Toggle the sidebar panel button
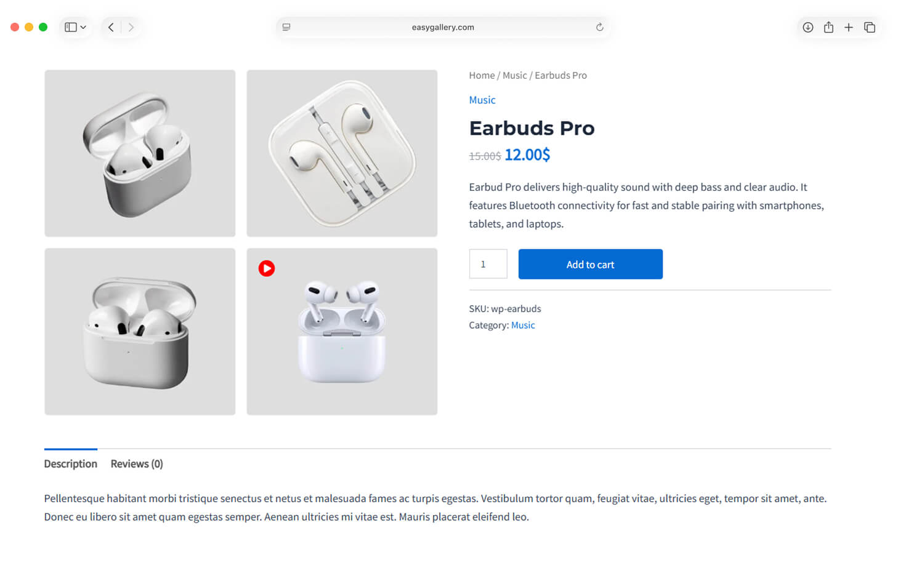Image resolution: width=898 pixels, height=573 pixels. point(71,27)
